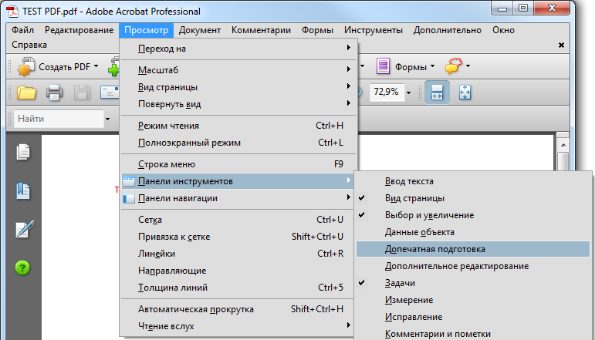Open the Pages panel in the sidebar

coord(23,152)
